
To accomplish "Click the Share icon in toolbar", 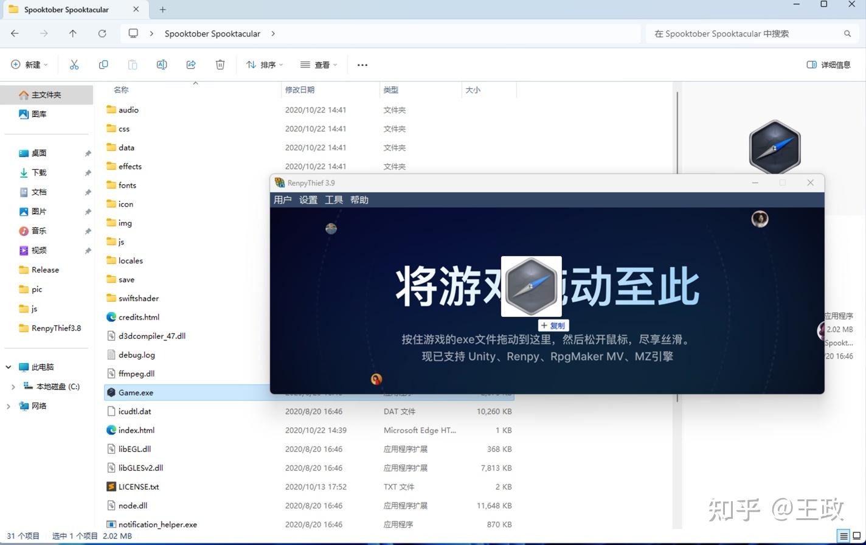I will (x=191, y=64).
